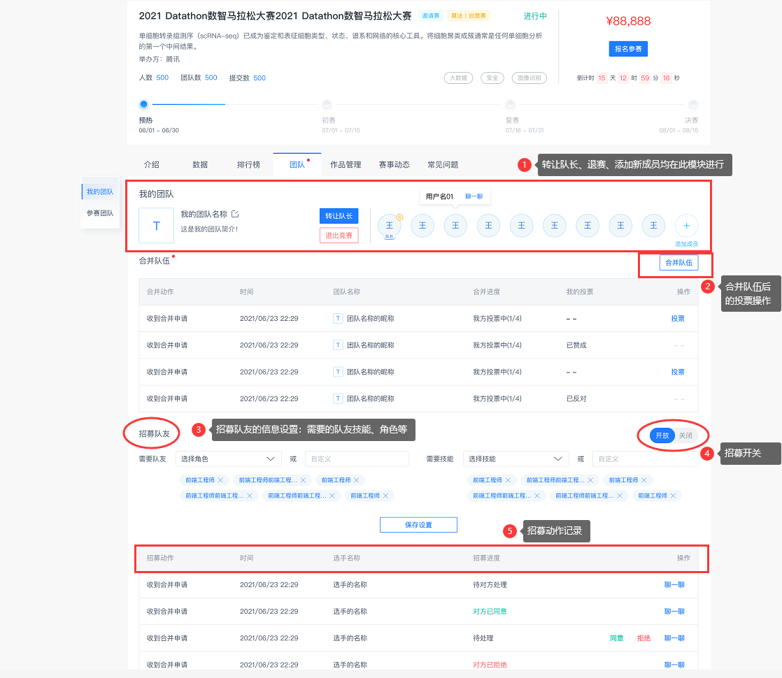
Task: Click the team captain avatar labeled 队长
Action: pyautogui.click(x=390, y=226)
